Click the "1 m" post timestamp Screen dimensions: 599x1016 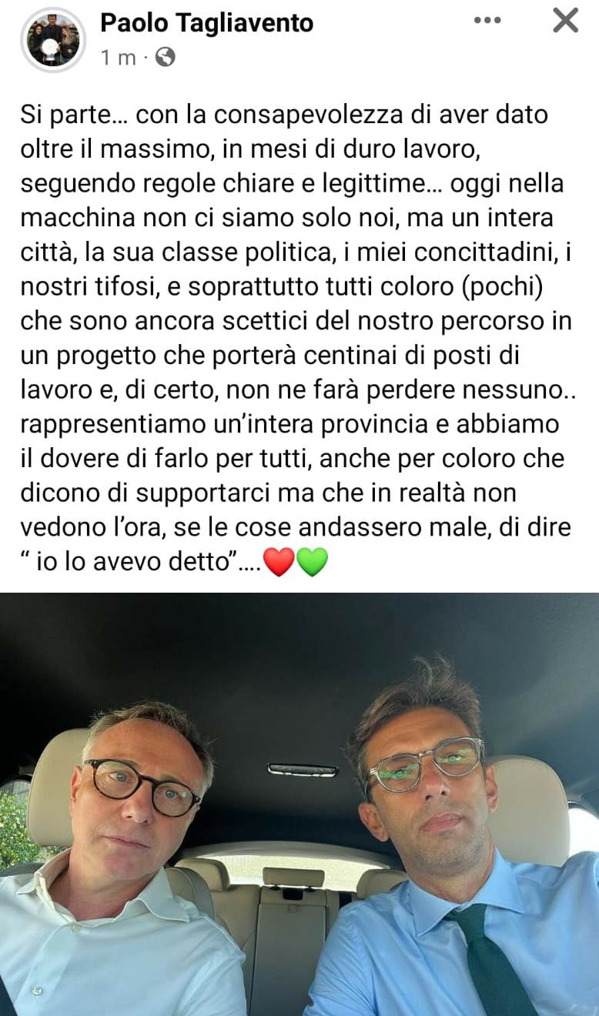[118, 58]
